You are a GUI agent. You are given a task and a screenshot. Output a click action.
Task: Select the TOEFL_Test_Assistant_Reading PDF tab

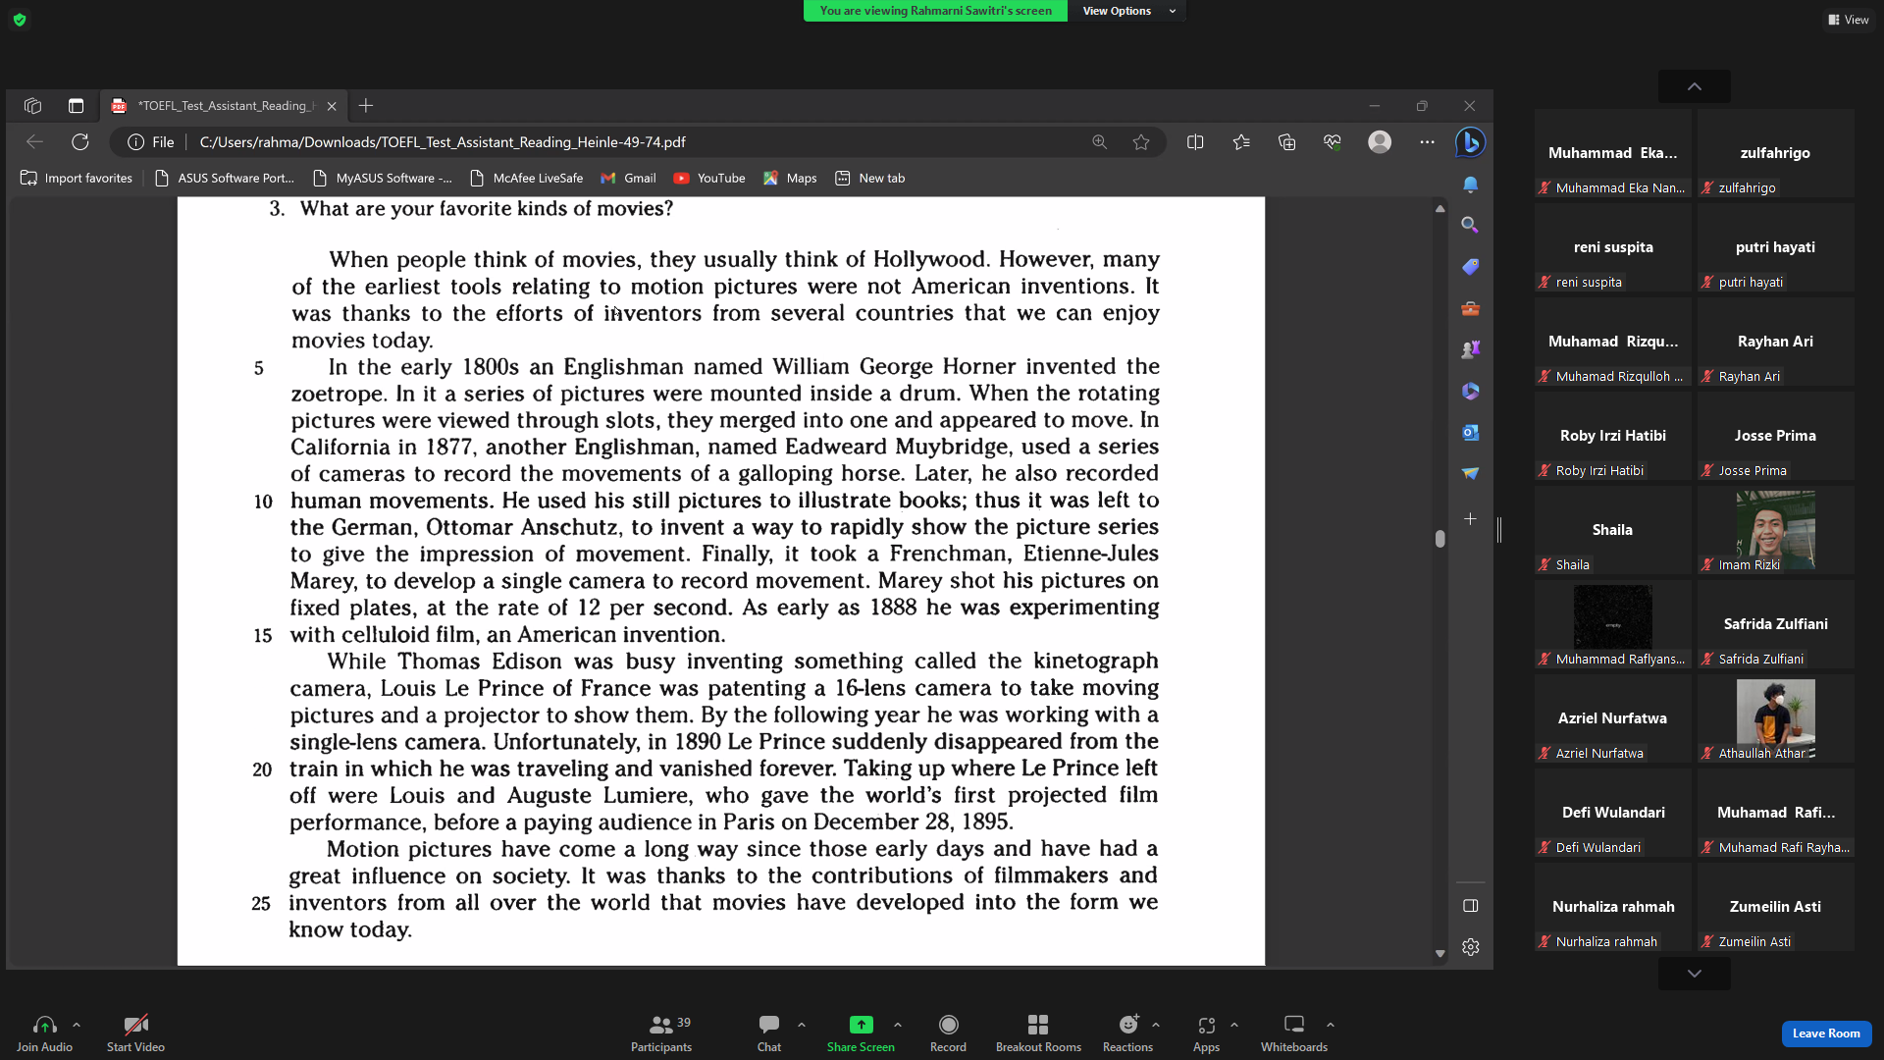coord(224,106)
